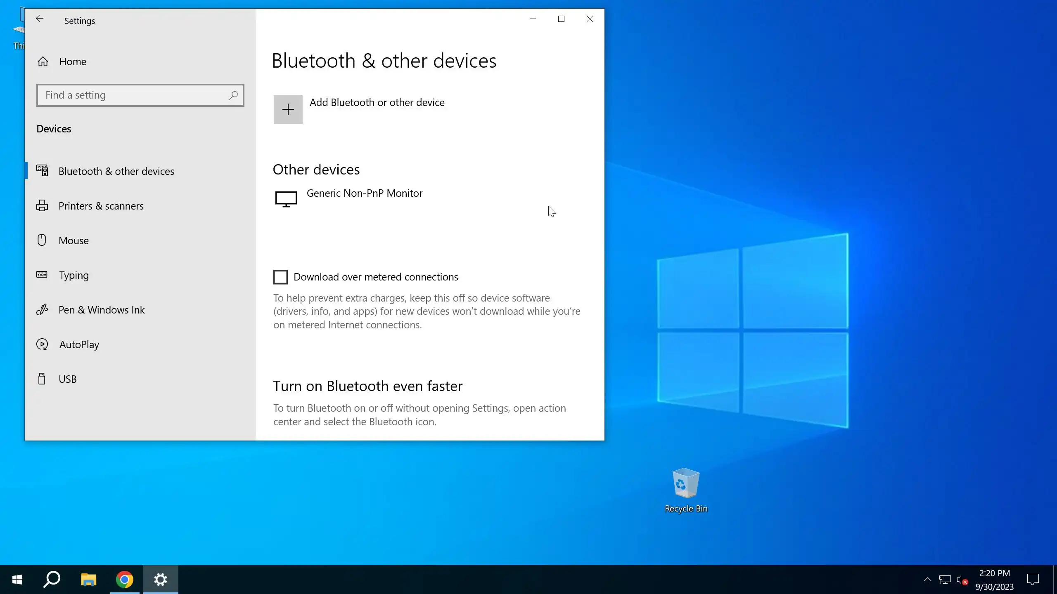Click the plus icon to add a device
This screenshot has width=1057, height=594.
click(x=288, y=109)
